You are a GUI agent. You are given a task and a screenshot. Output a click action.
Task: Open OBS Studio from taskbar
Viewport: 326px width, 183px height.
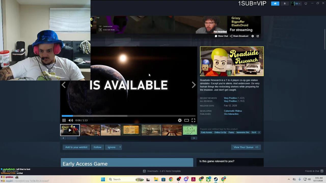point(178,179)
